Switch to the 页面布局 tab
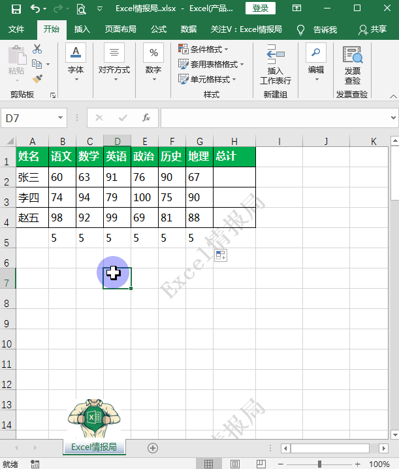 (x=121, y=29)
